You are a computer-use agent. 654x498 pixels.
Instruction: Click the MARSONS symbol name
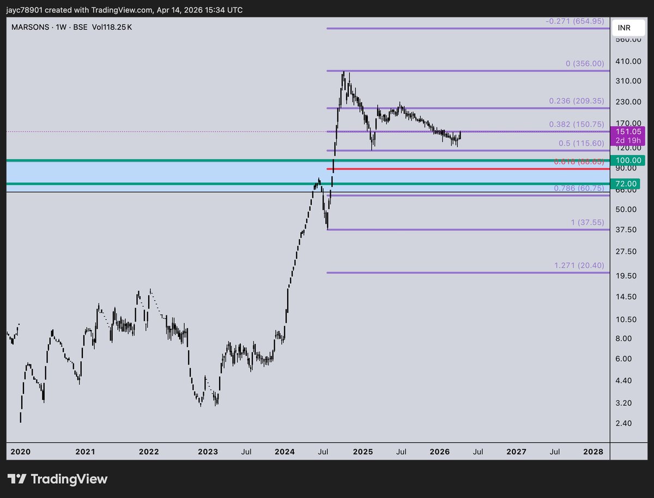click(x=31, y=26)
